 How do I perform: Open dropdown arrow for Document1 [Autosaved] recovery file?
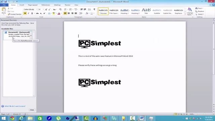(x=31, y=35)
